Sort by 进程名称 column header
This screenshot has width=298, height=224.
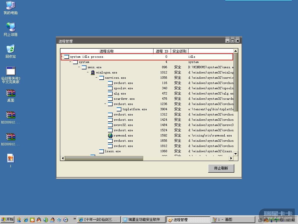107,51
